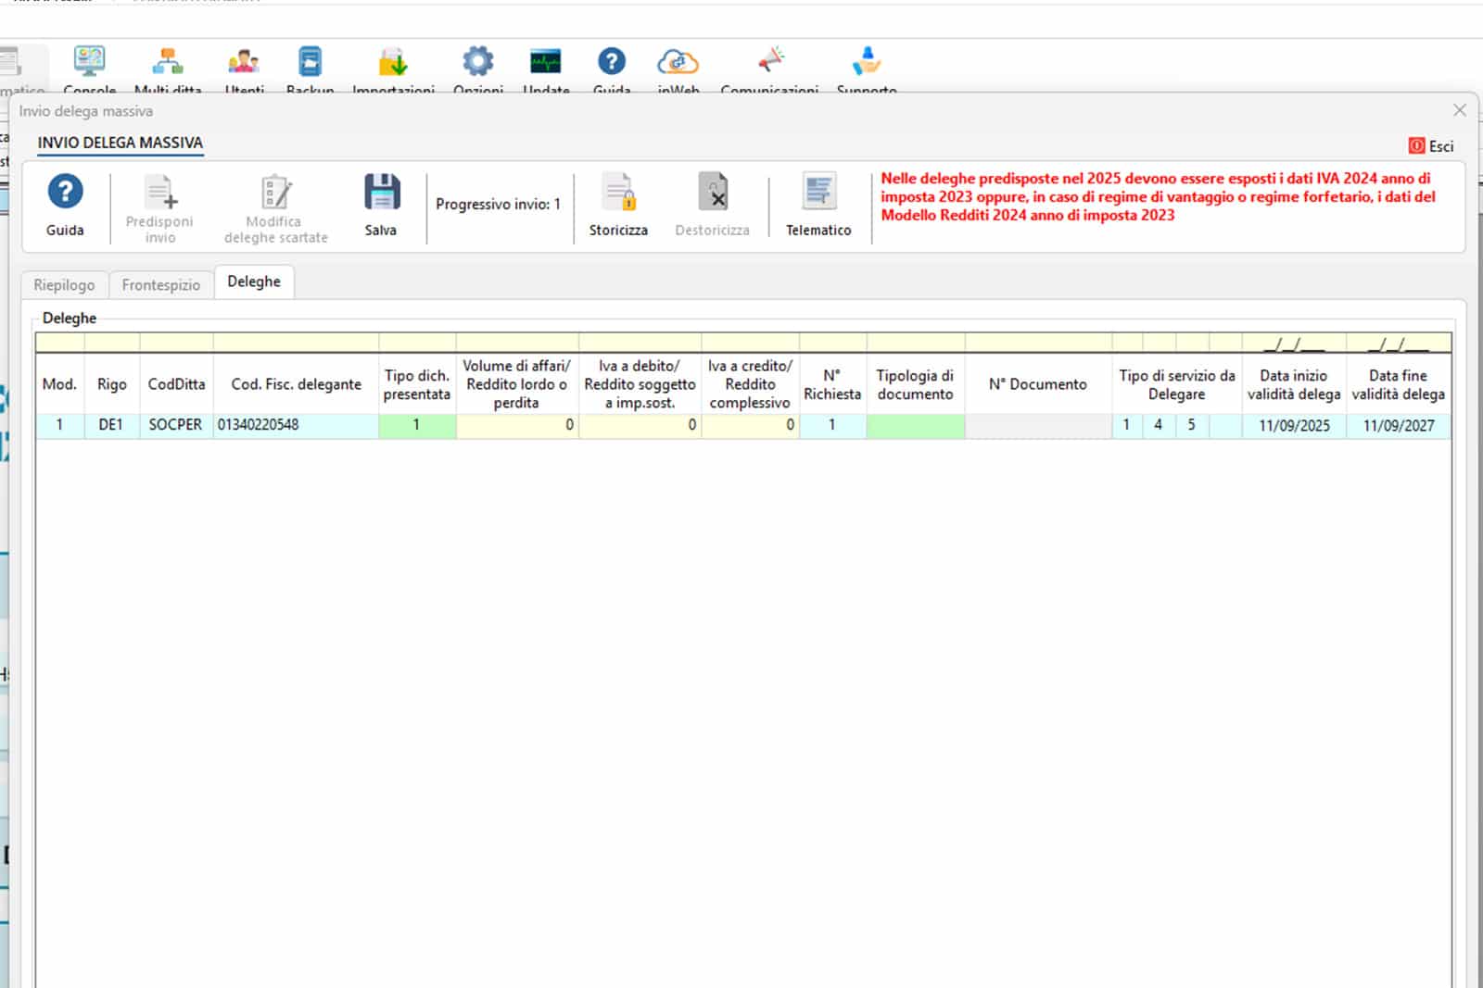Click the Tipologia di documento green cell
This screenshot has width=1483, height=988.
(x=916, y=425)
